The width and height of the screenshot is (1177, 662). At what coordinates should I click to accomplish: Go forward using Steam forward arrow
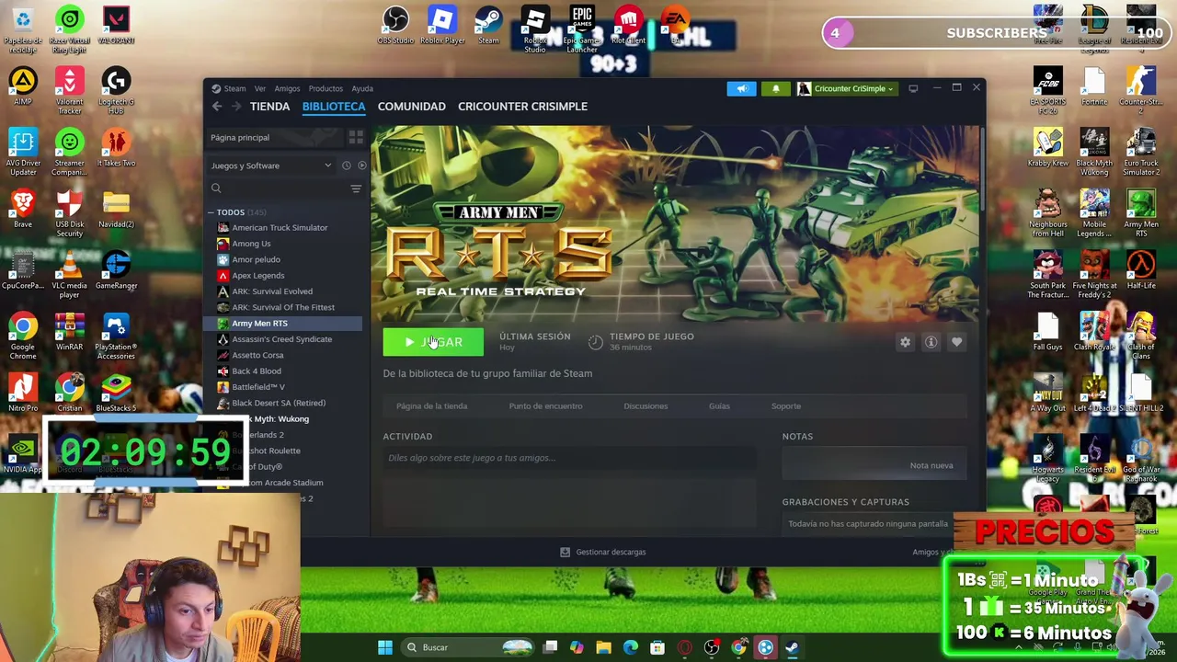tap(236, 107)
